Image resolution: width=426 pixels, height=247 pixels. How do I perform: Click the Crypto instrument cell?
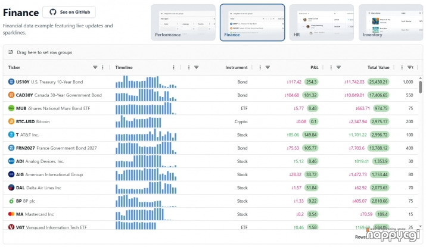pyautogui.click(x=241, y=121)
